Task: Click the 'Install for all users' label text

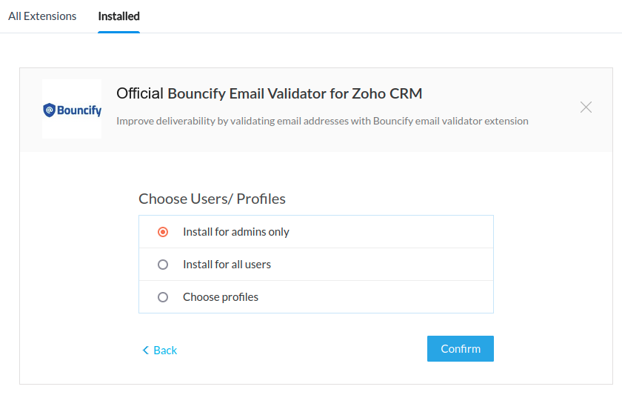Action: (x=227, y=265)
